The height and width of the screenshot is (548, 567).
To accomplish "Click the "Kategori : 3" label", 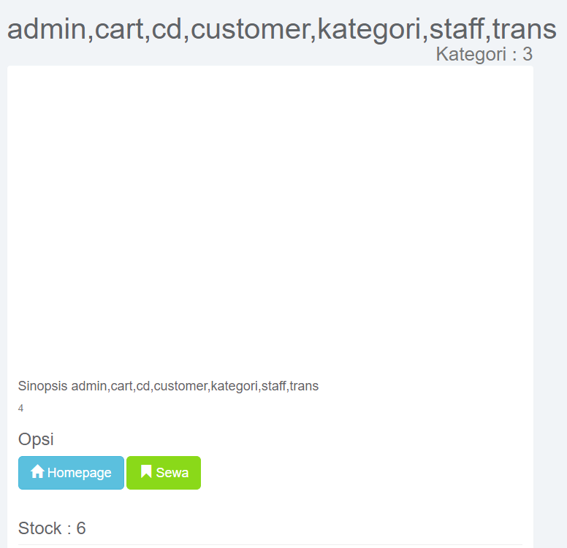I will click(x=484, y=54).
